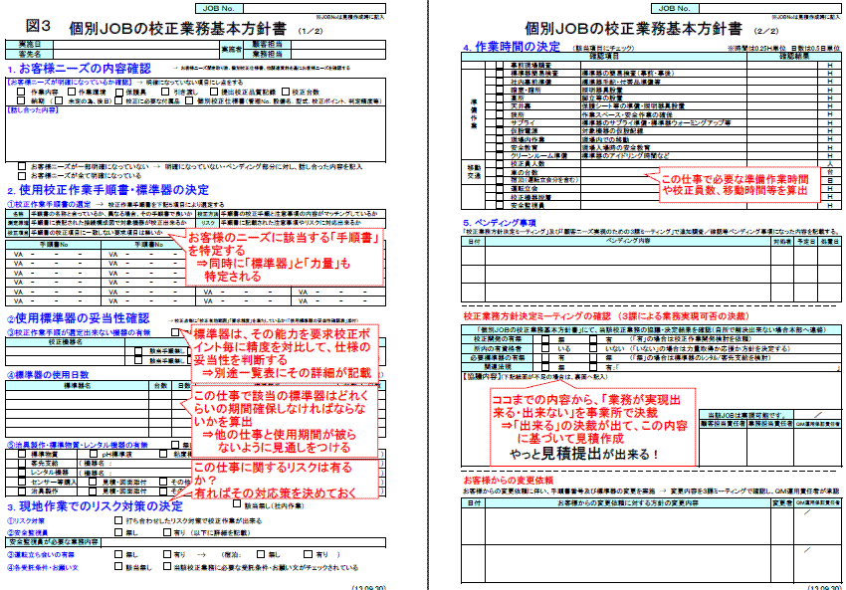Click お客様からの変更依頼に対する方針の変更内容 header

point(627,502)
